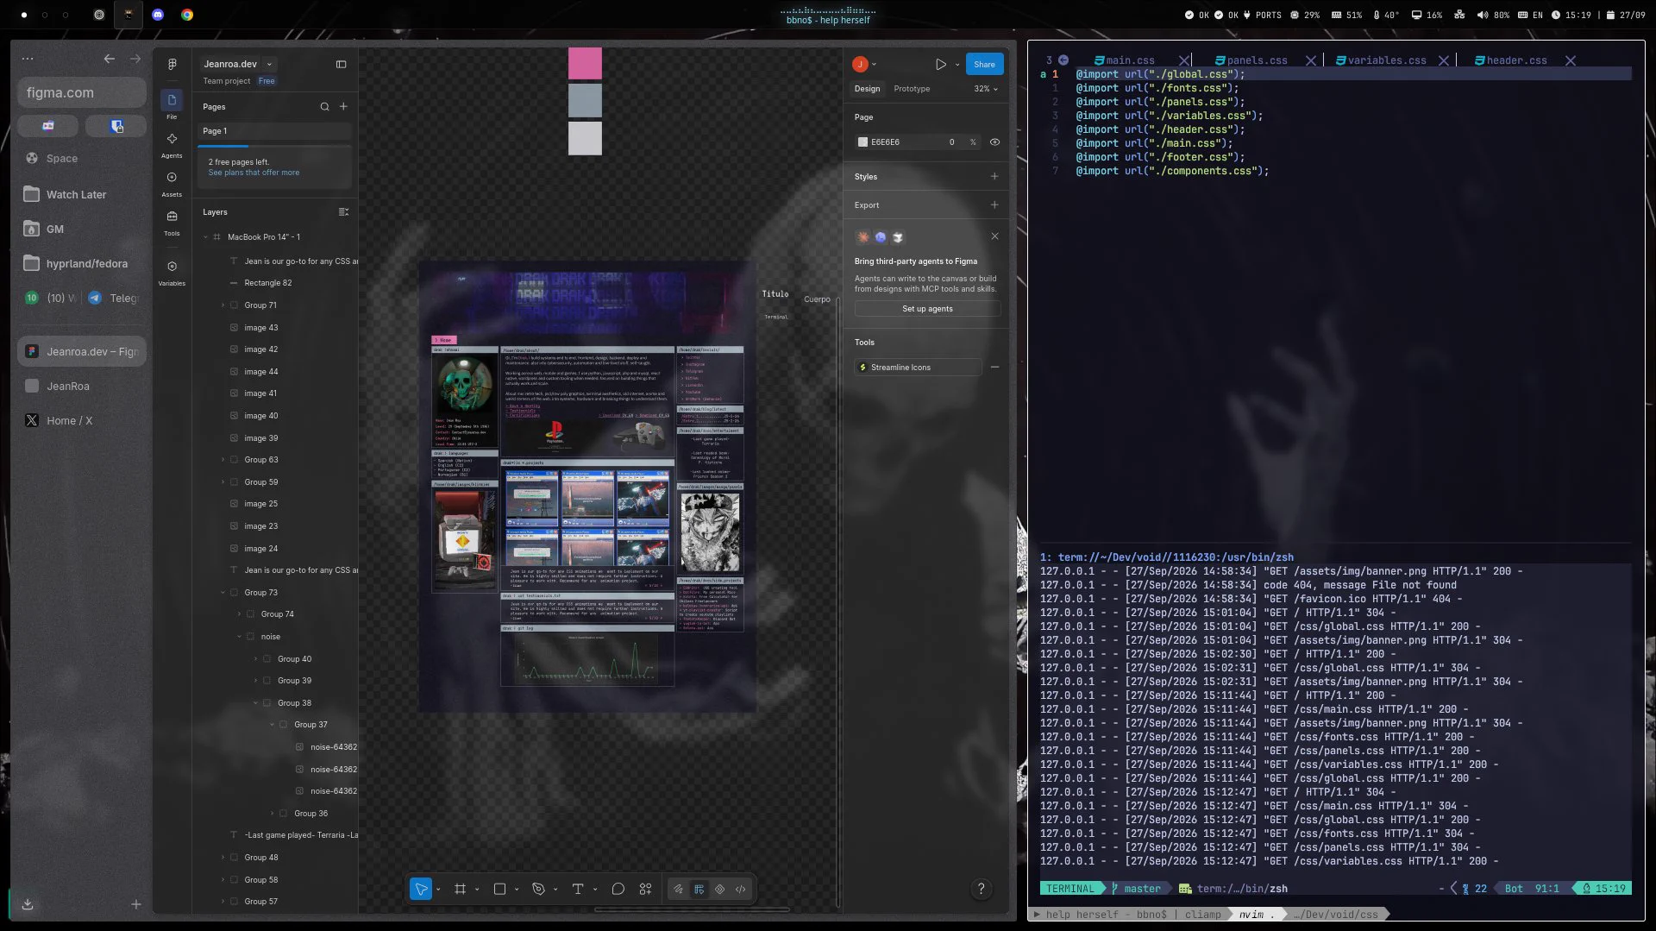
Task: Search pages with the magnifier icon
Action: point(324,107)
